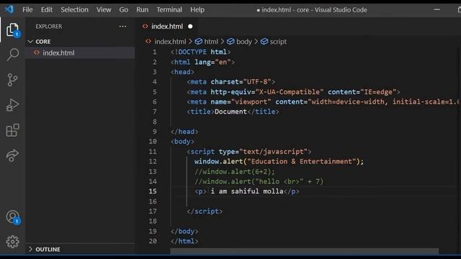Open the Extensions view icon

(12, 130)
